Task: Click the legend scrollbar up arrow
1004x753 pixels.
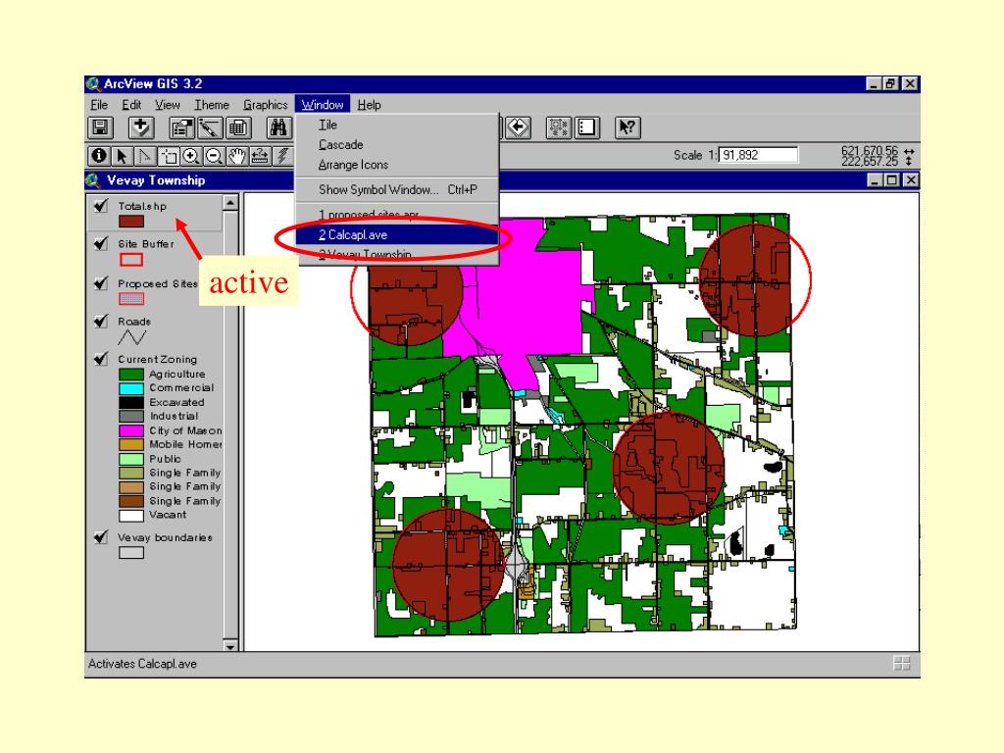Action: (230, 203)
